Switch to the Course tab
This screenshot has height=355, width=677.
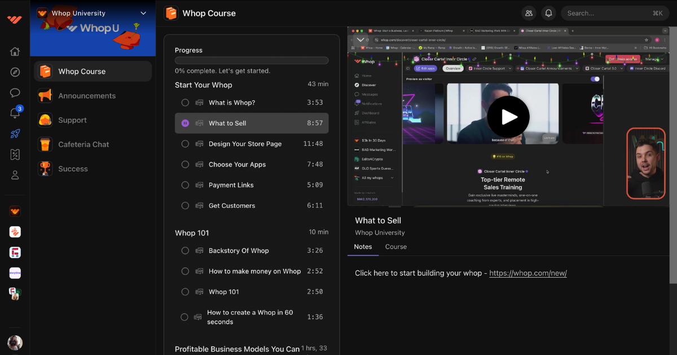(x=396, y=247)
